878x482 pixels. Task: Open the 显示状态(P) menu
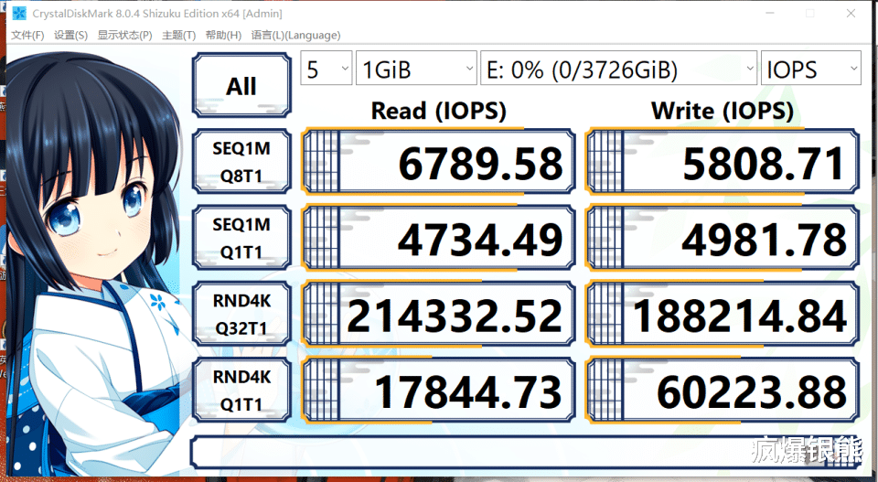125,36
